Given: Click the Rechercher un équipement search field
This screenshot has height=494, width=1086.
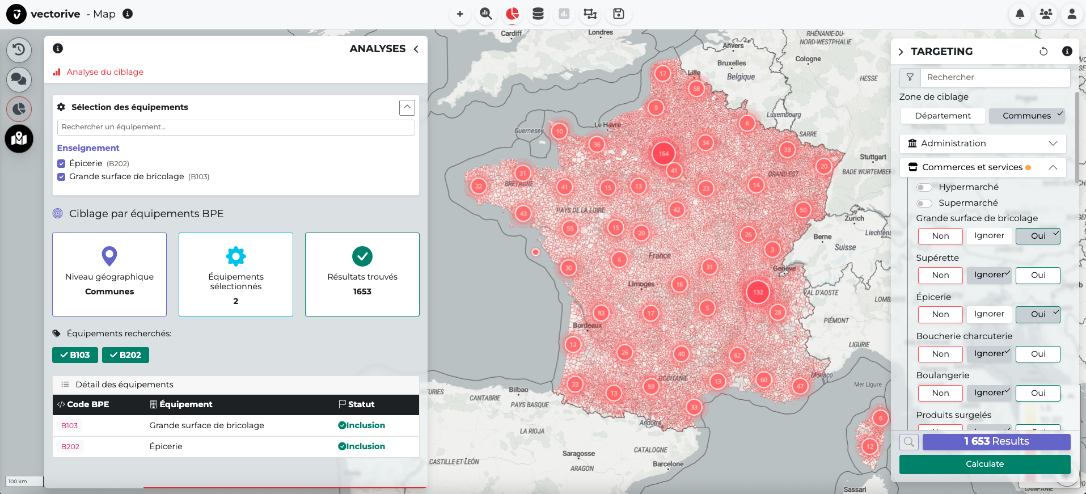Looking at the screenshot, I should click(x=236, y=127).
